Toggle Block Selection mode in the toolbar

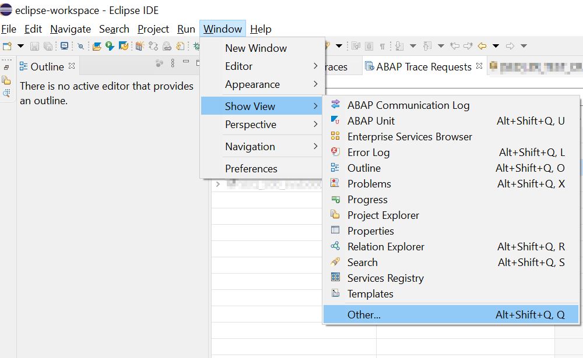pos(369,46)
